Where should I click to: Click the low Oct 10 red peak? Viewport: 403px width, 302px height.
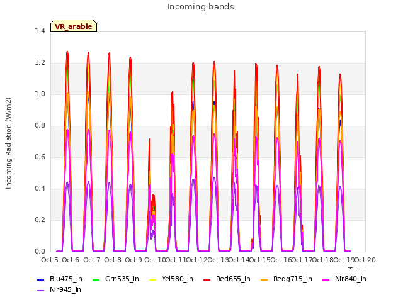(150, 140)
